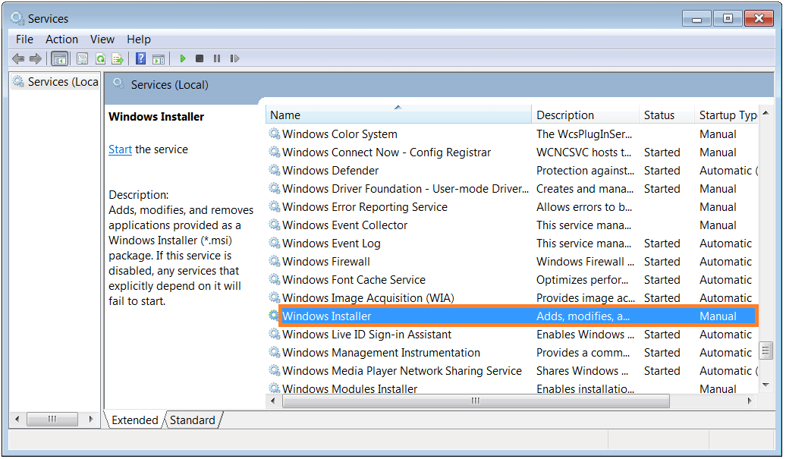Click the Startup Type column header
786x459 pixels.
[x=727, y=115]
